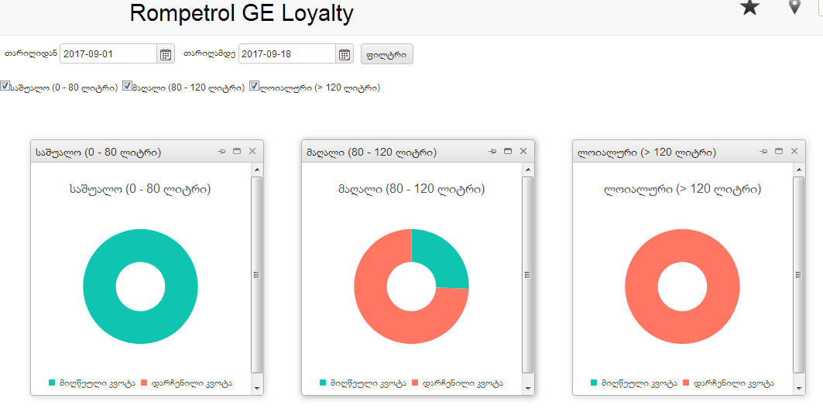Toggle green legend swatch in საშუალო chart
The width and height of the screenshot is (823, 412).
click(52, 383)
